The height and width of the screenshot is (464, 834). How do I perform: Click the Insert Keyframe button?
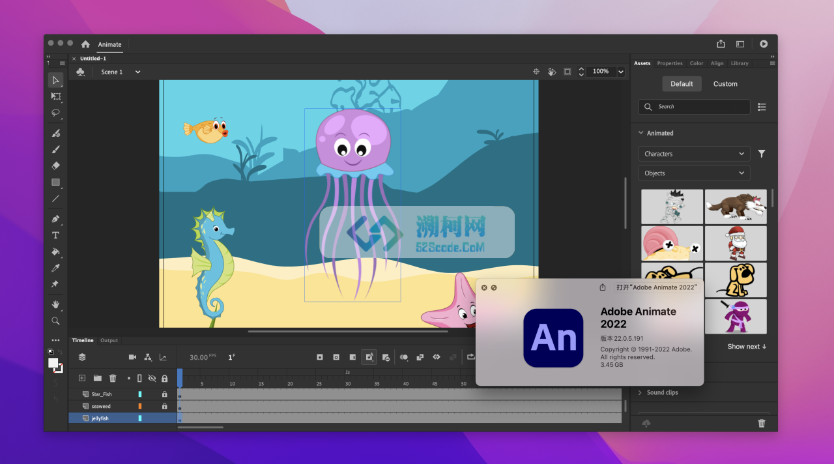[320, 357]
